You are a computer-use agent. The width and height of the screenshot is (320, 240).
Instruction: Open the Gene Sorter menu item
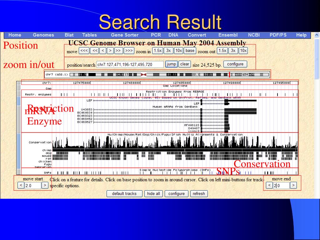[125, 35]
